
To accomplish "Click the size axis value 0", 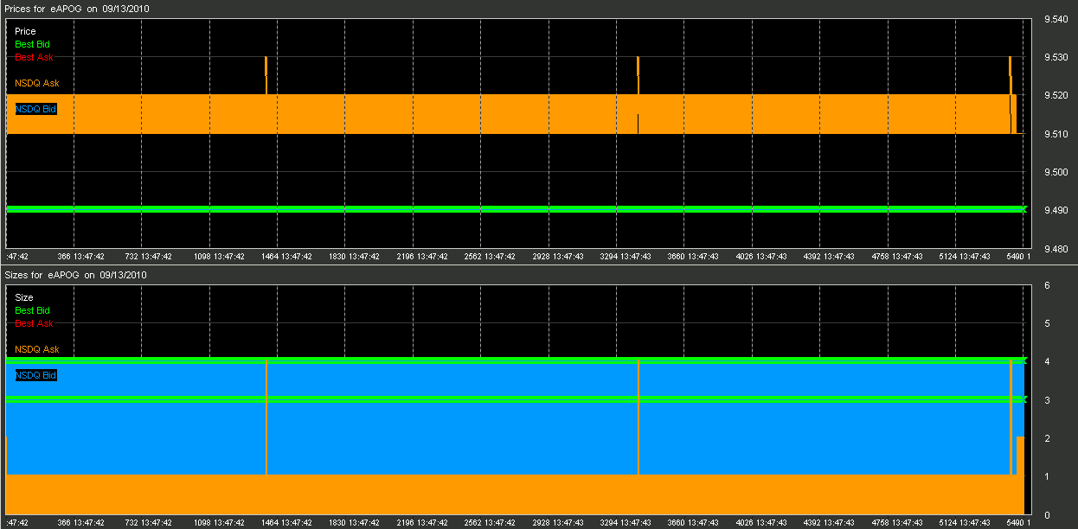I will pyautogui.click(x=1047, y=515).
